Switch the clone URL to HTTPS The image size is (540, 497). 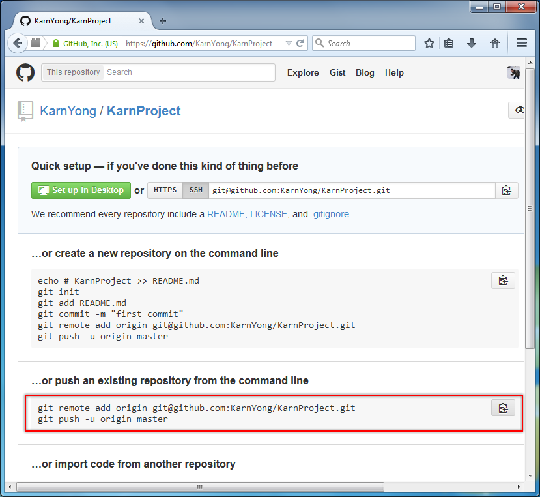tap(165, 190)
